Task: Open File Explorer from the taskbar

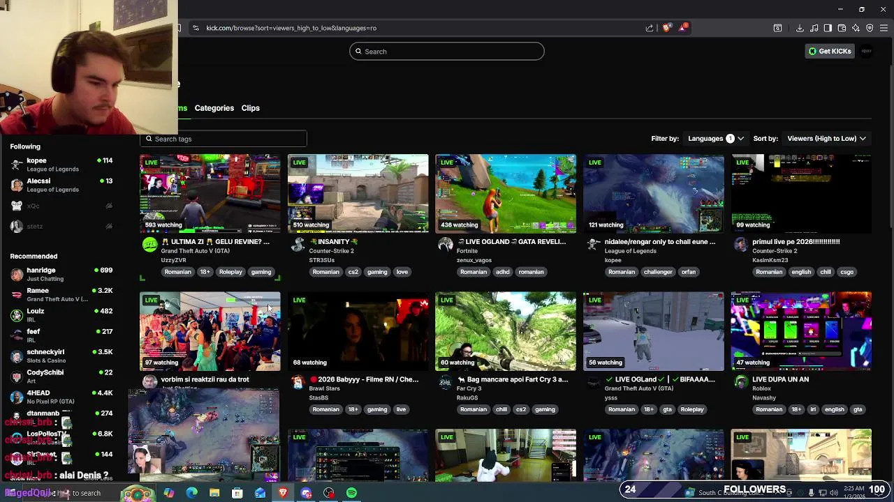Action: point(214,493)
